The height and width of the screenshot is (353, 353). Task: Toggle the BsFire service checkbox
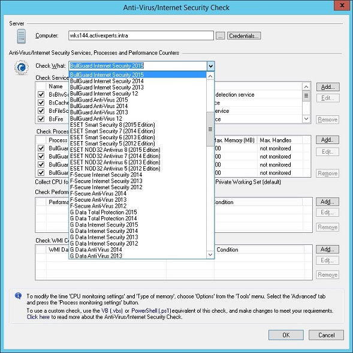(41, 119)
